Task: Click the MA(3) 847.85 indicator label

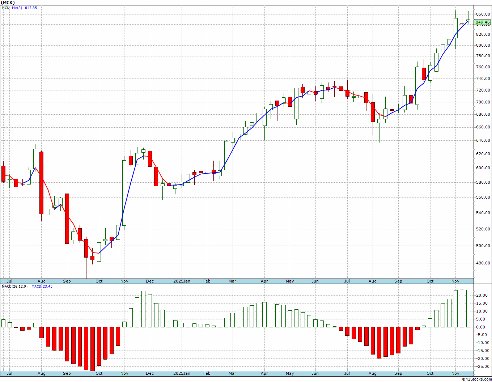Action: coord(24,8)
